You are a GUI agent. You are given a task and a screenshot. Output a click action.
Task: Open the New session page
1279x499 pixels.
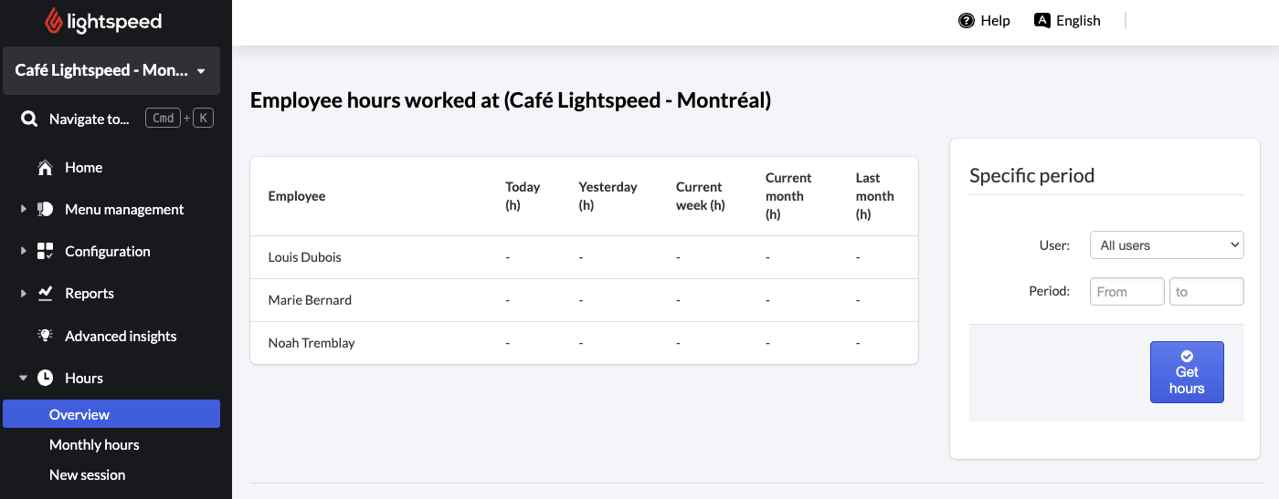(87, 475)
